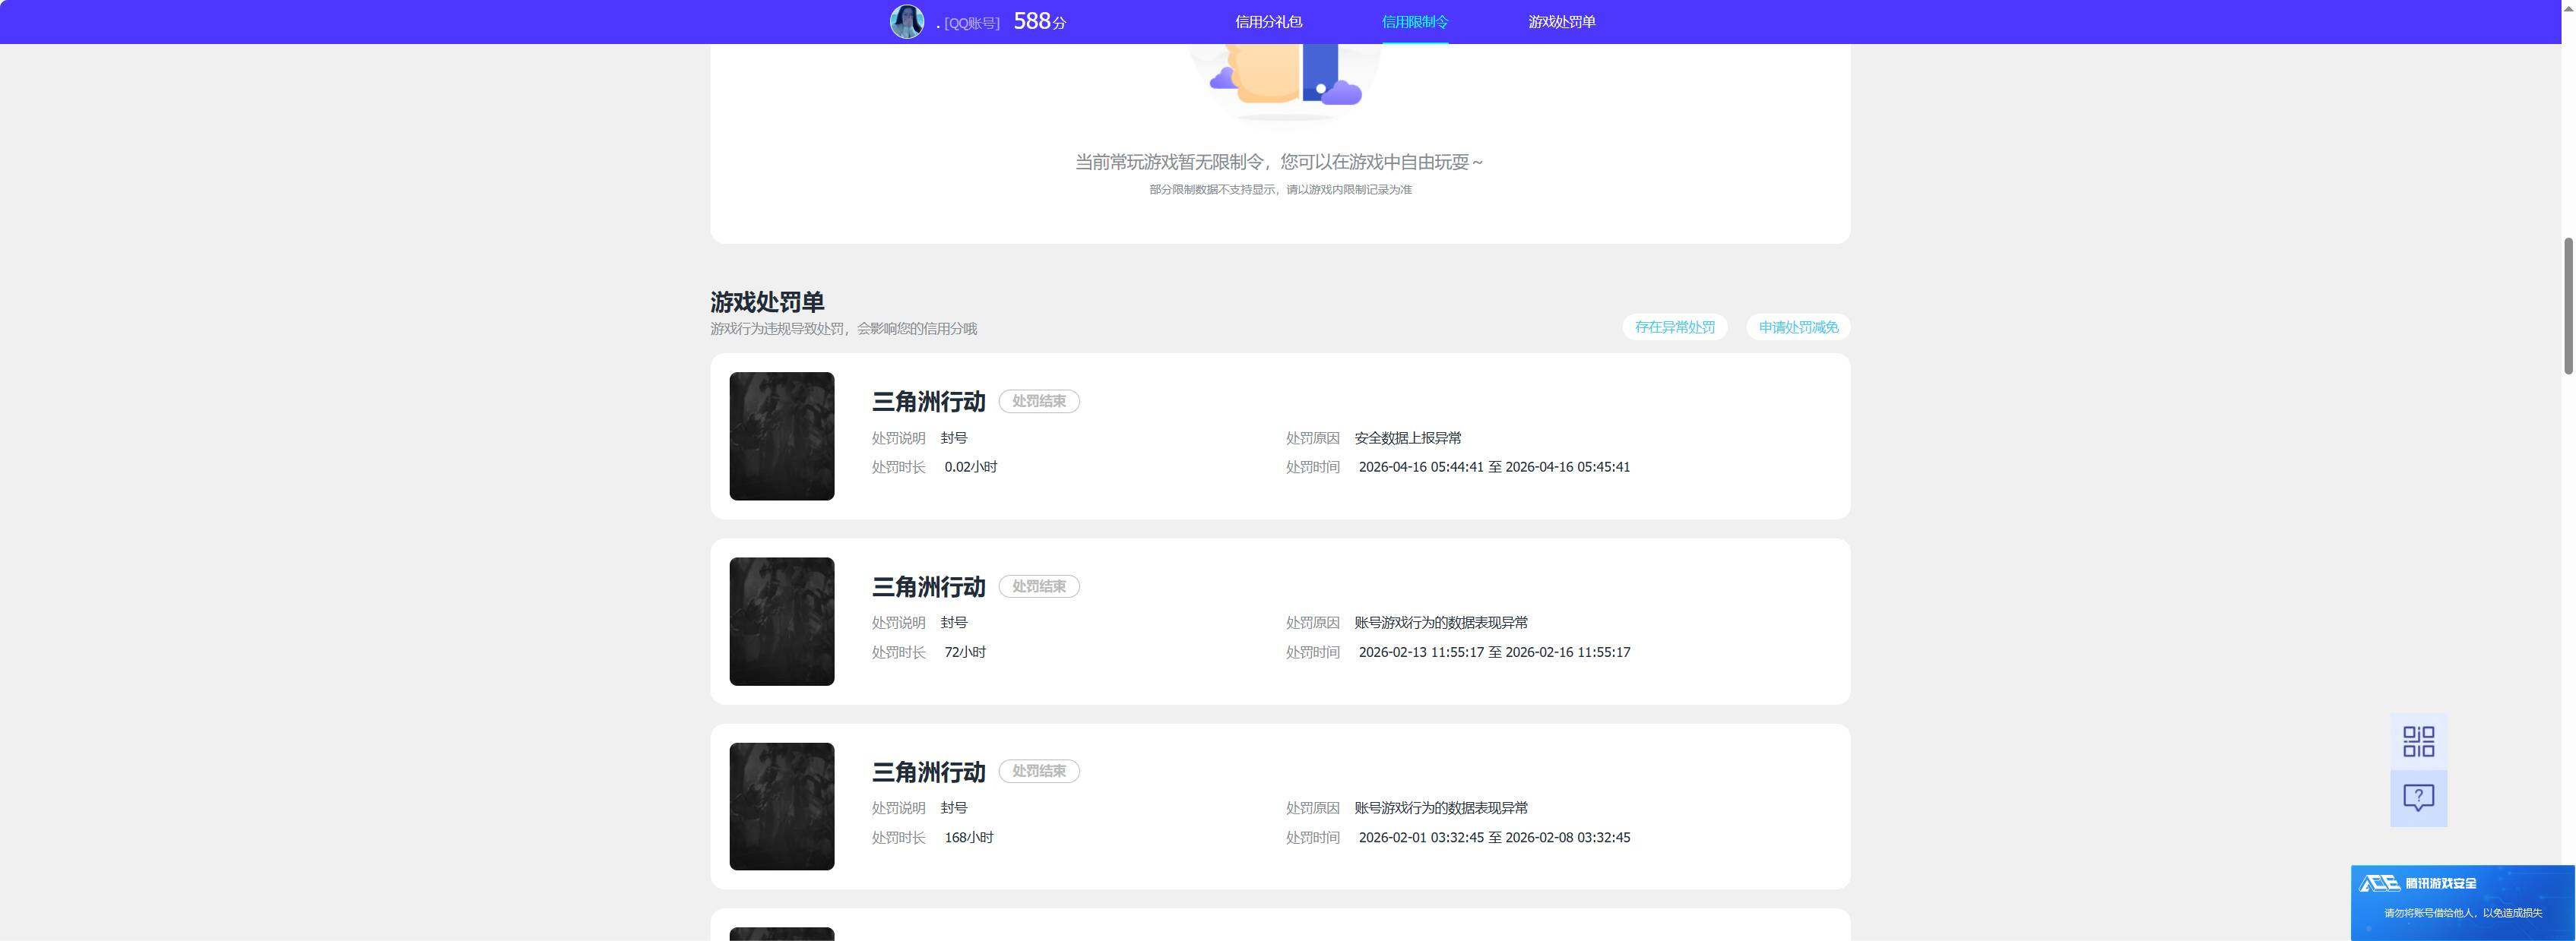Click the ACE Tencent game security logo

(x=2417, y=883)
